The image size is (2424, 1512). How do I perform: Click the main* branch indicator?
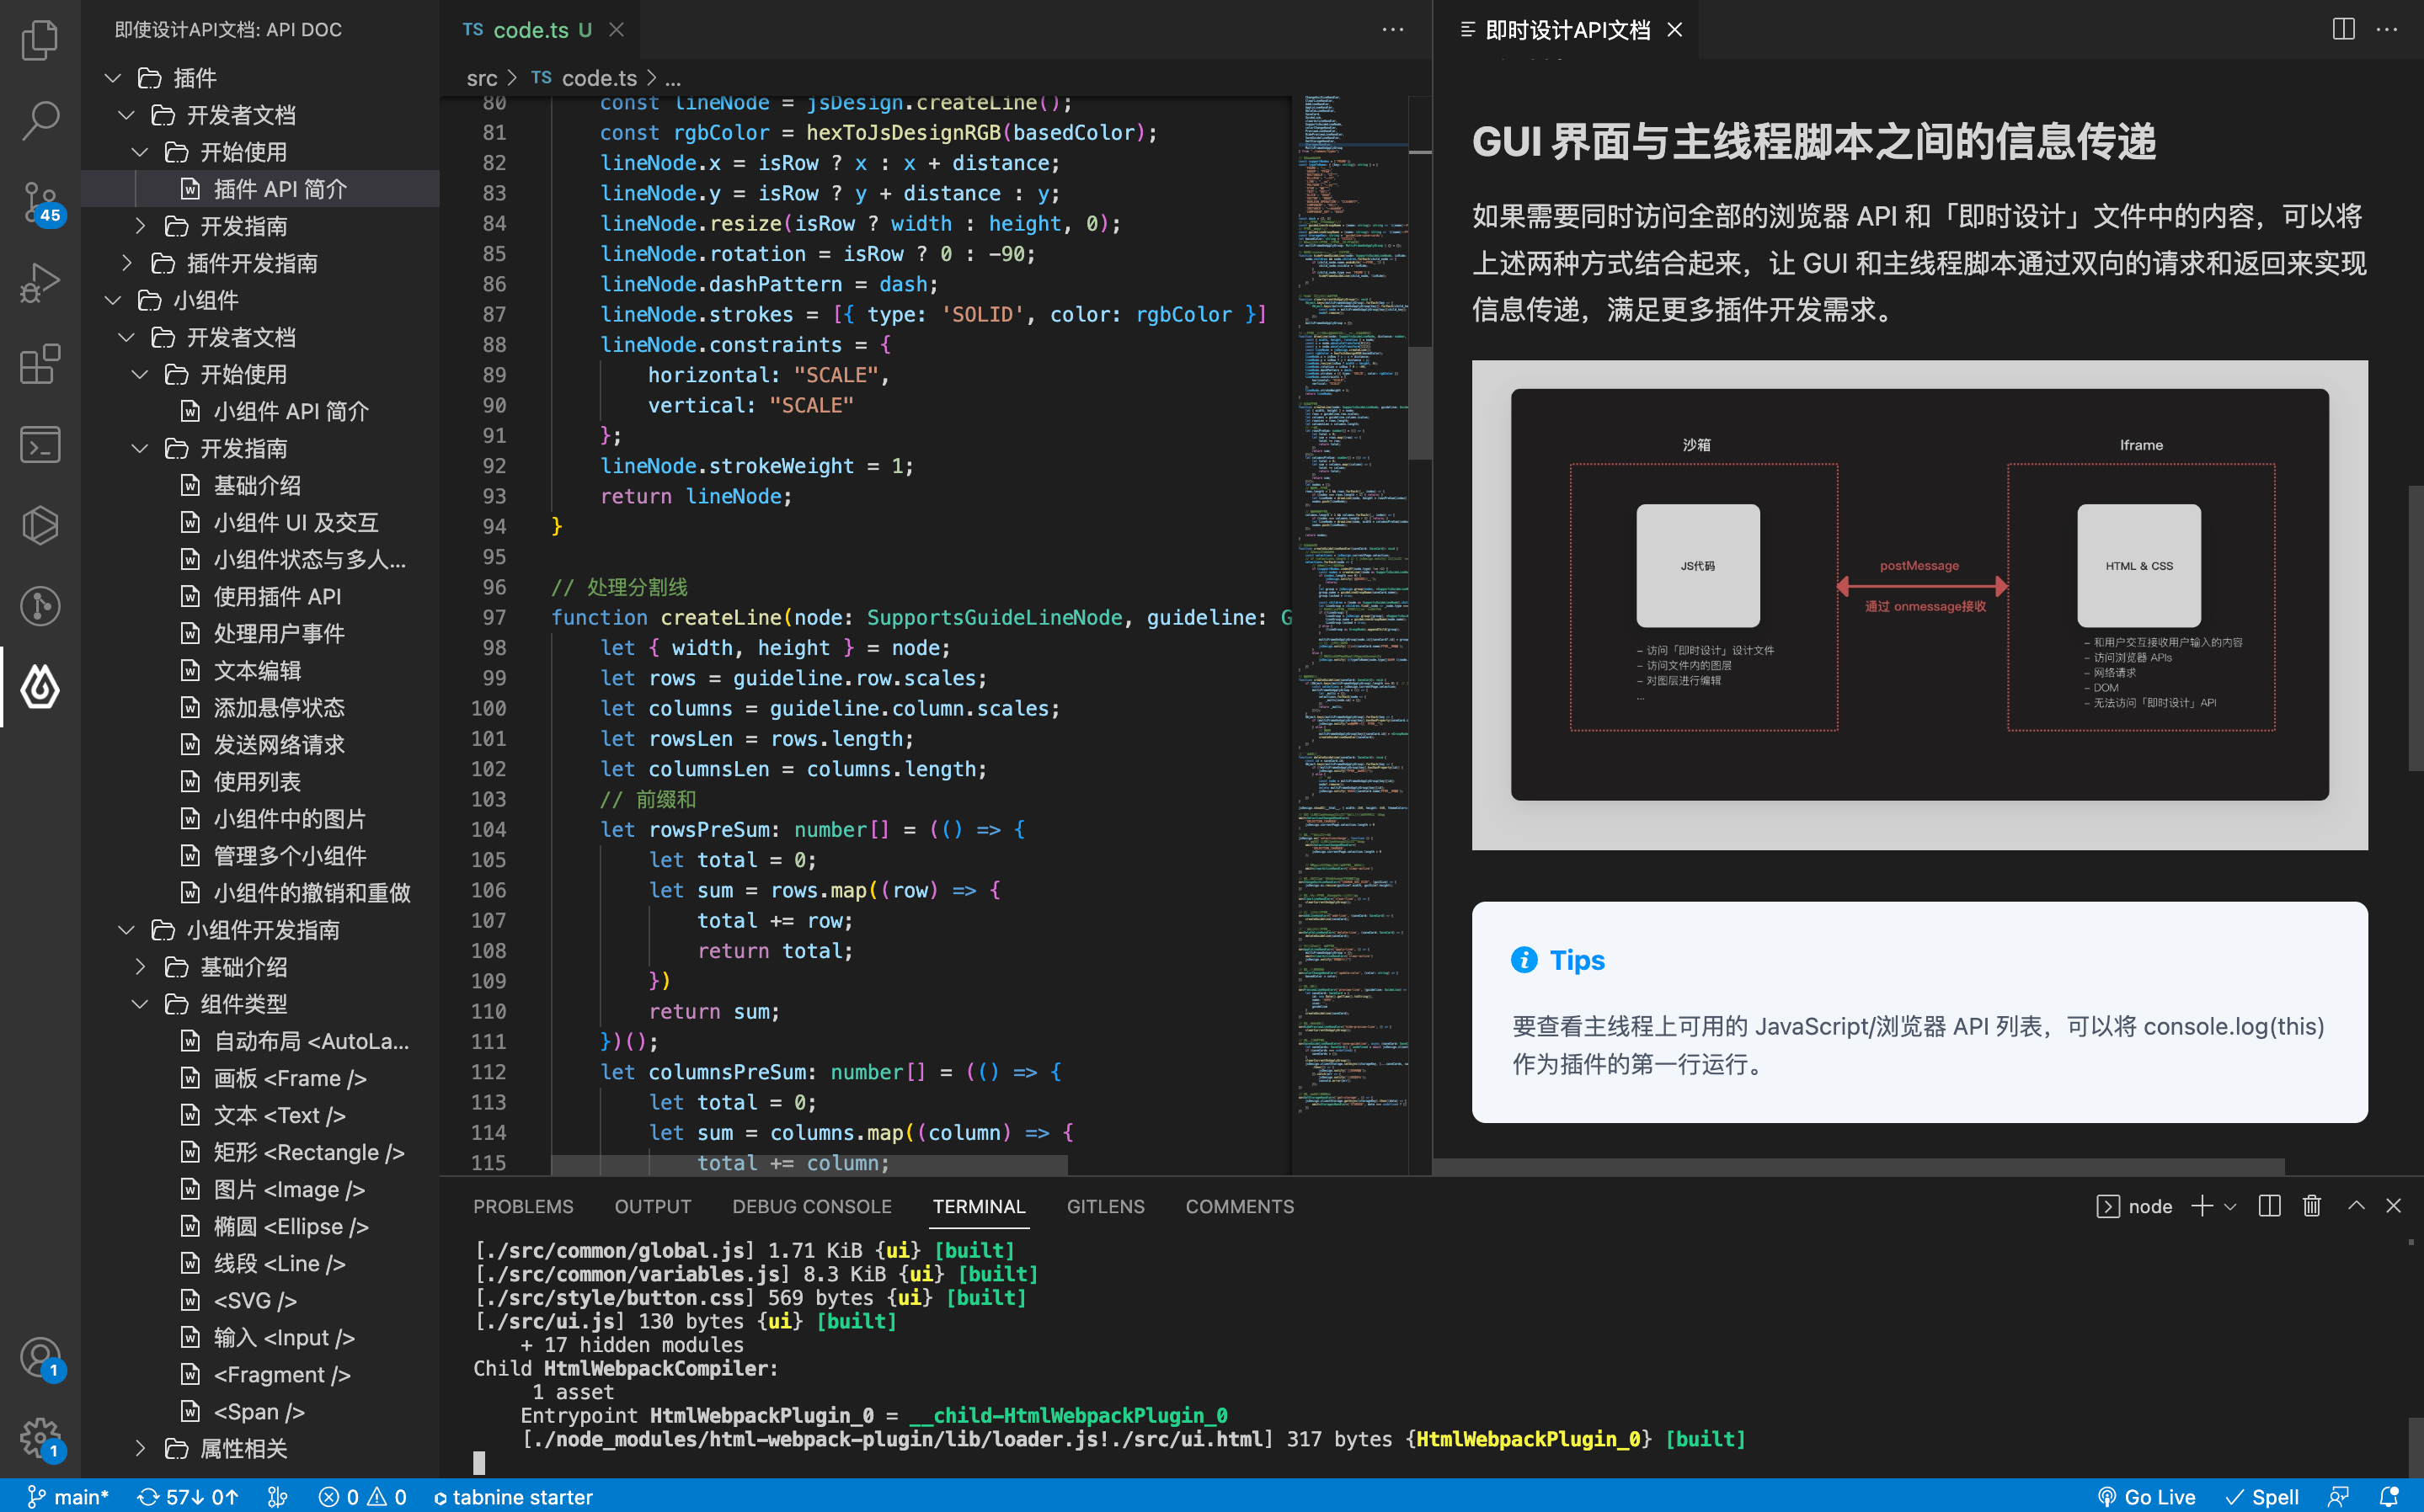(x=68, y=1497)
